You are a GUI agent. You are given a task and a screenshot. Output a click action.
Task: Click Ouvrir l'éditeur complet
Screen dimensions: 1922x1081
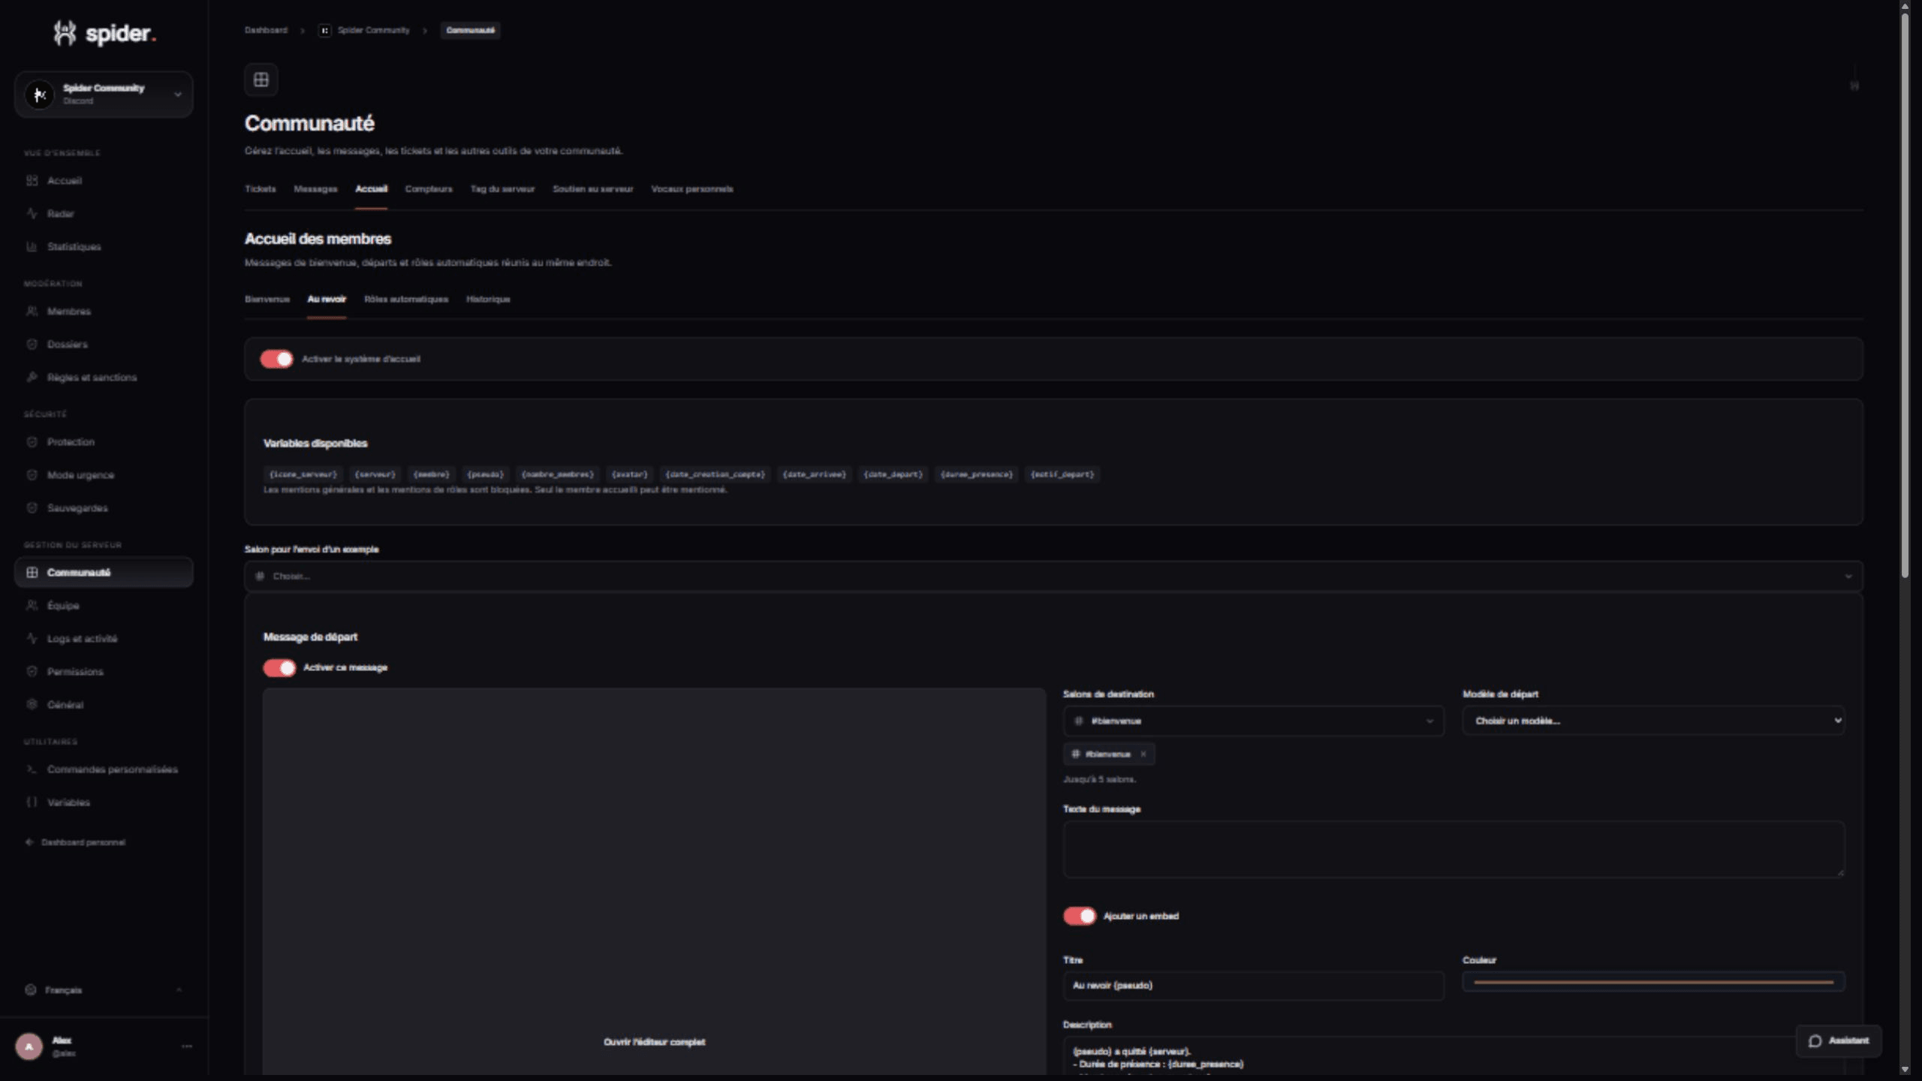[654, 1042]
